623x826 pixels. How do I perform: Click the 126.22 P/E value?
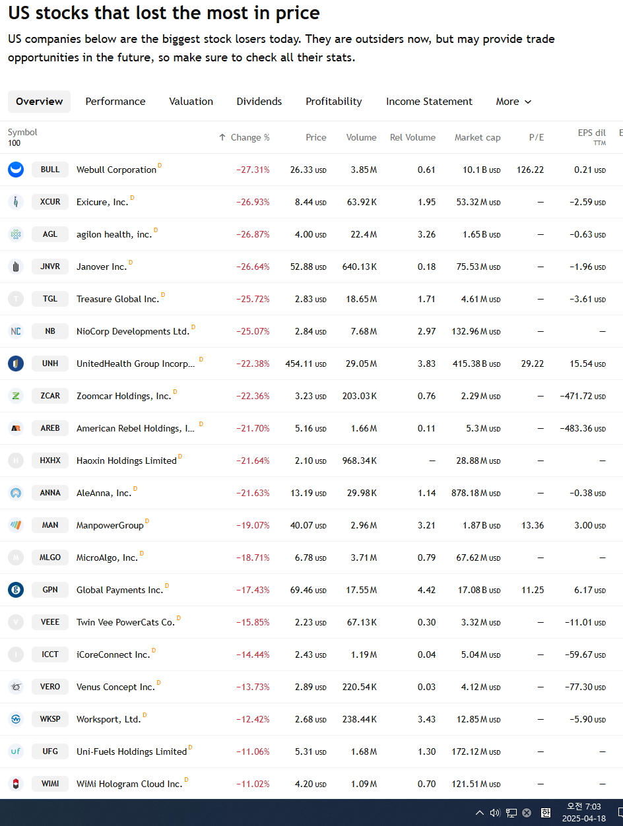pyautogui.click(x=530, y=170)
